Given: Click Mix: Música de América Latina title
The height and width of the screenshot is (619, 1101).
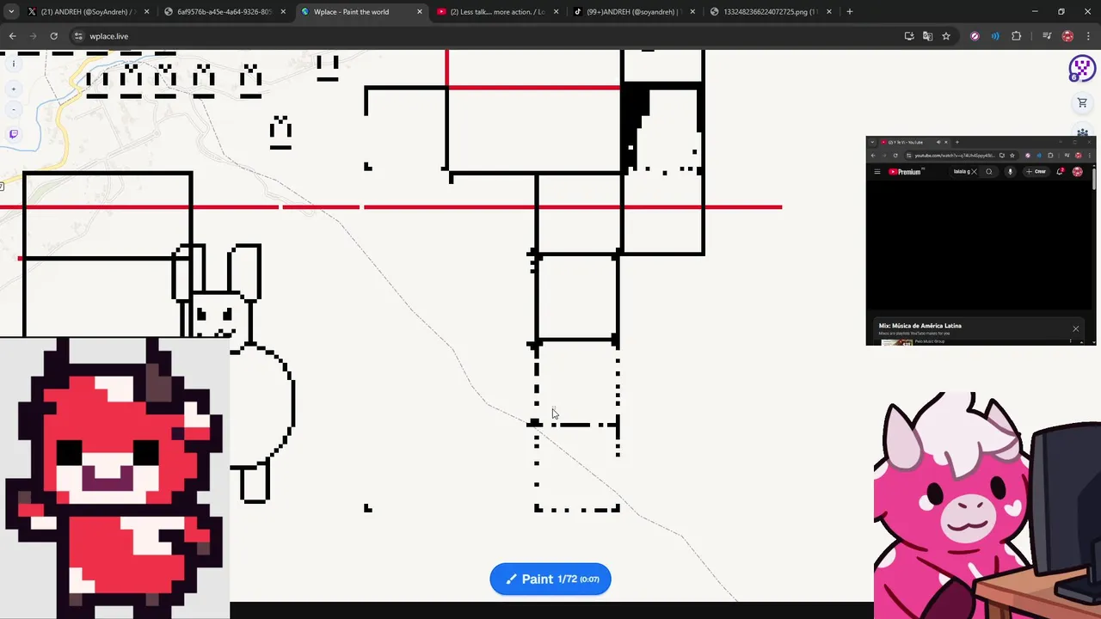Looking at the screenshot, I should (920, 326).
